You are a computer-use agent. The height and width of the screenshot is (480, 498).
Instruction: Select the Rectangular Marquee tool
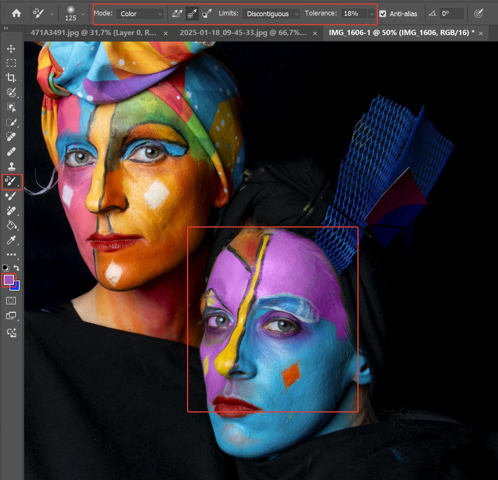(11, 63)
